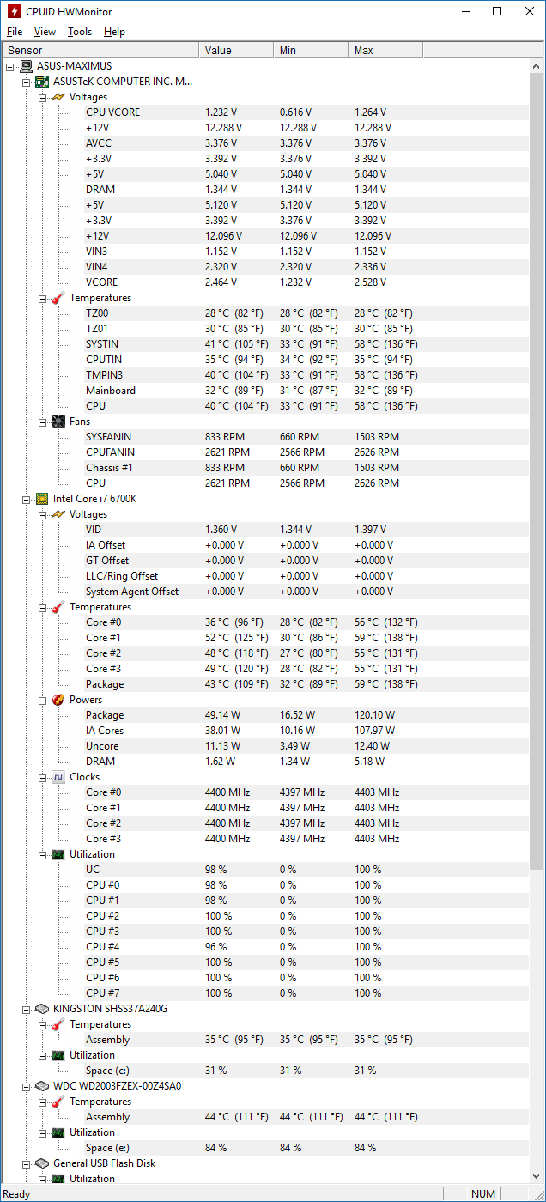
Task: Click motherboard Voltages lightning icon
Action: point(58,97)
